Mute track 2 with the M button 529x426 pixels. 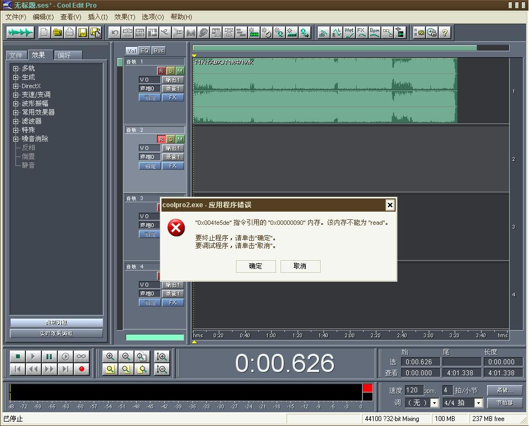(180, 139)
